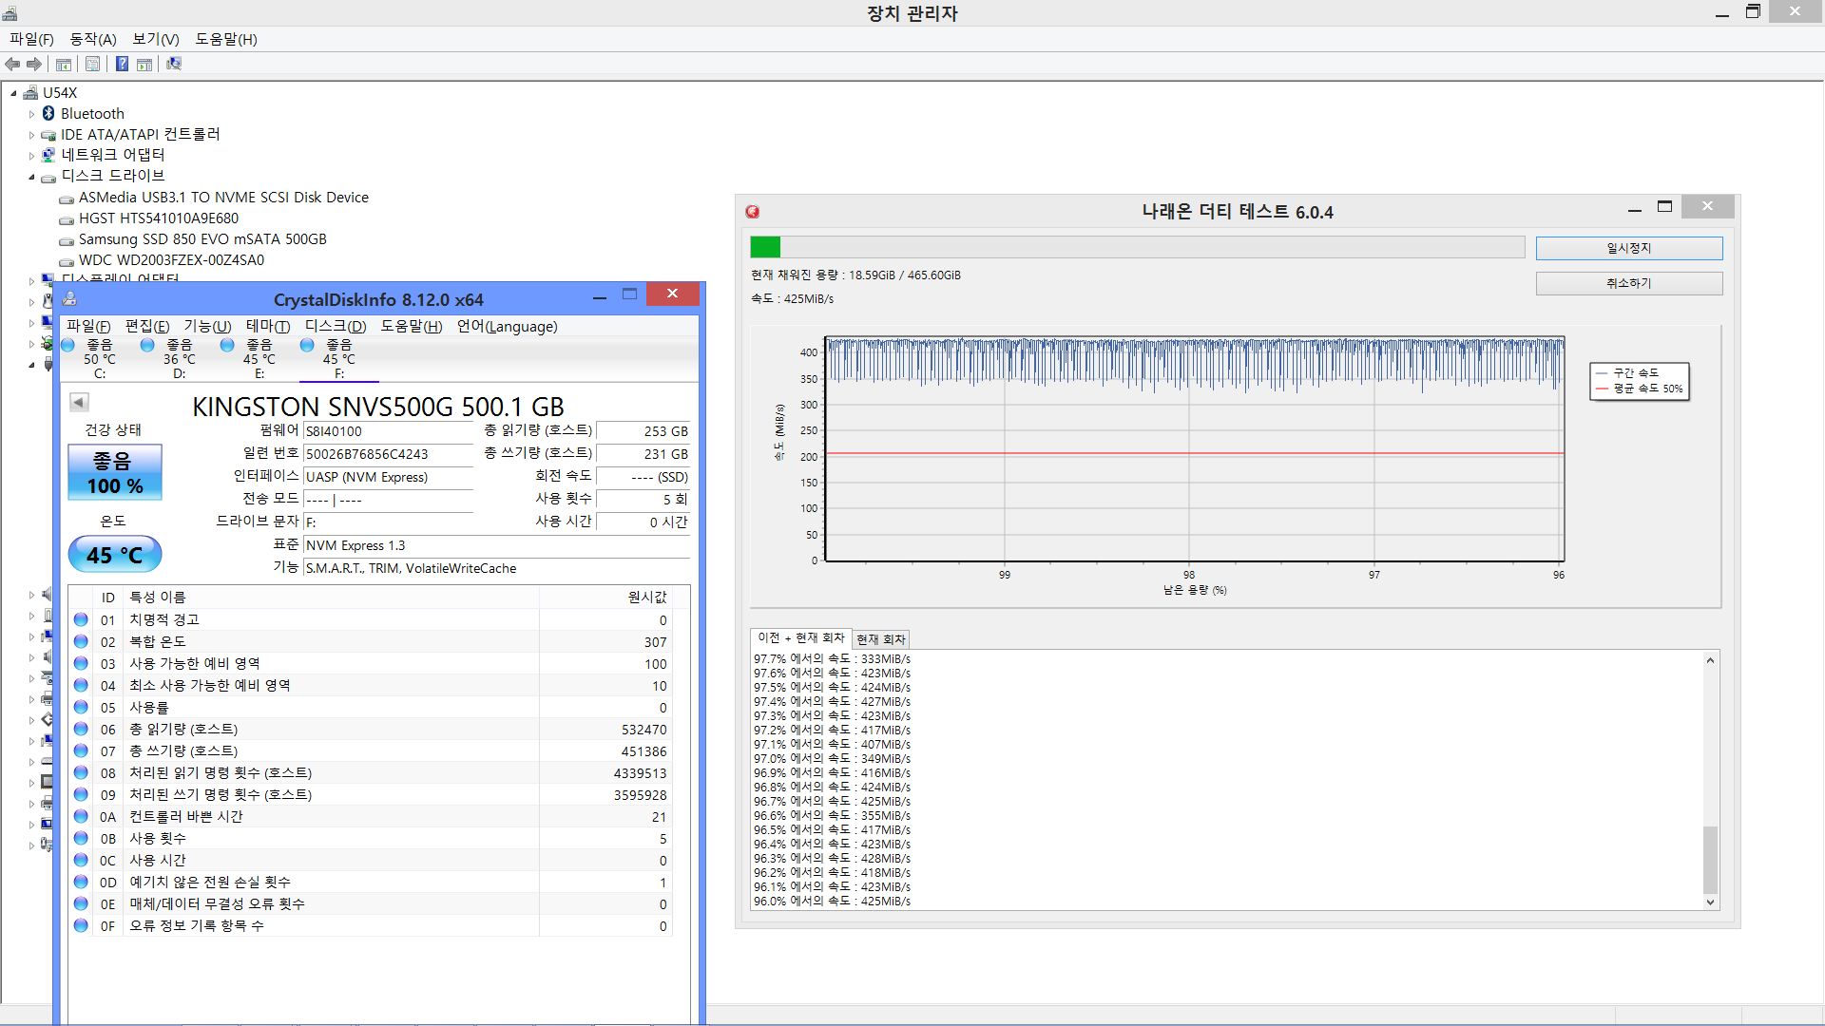Select Samsung SSD 850 EVO mSATA 500GB entry
Screen dimensions: 1825x1026
[202, 239]
